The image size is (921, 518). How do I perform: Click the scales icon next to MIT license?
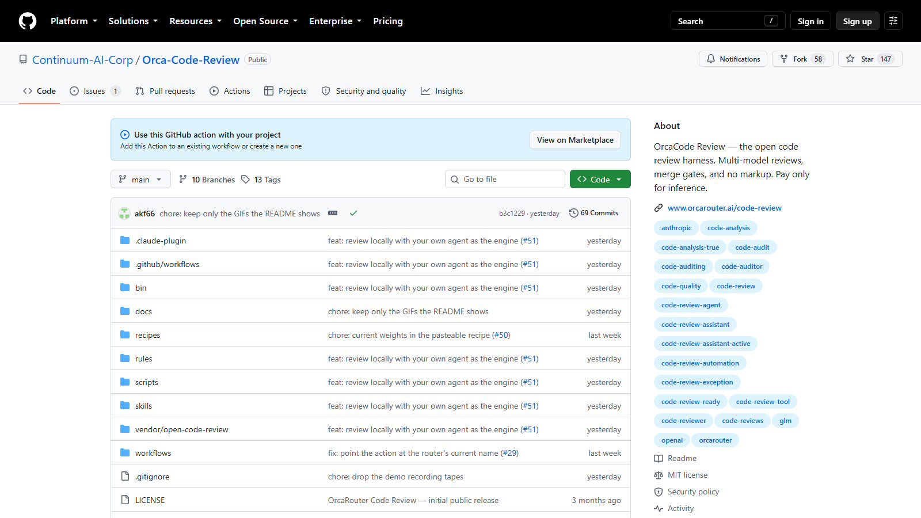point(659,475)
